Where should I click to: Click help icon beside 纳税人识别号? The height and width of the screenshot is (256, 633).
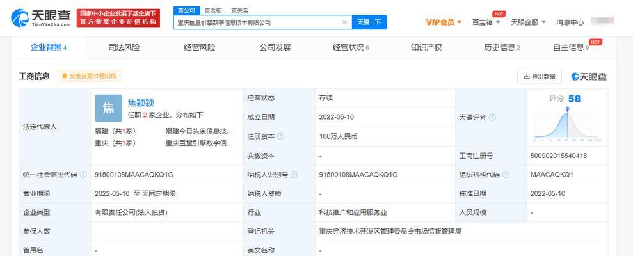pyautogui.click(x=294, y=175)
